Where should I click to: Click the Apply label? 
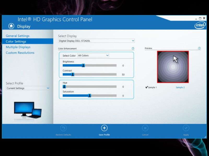pyautogui.click(x=186, y=135)
